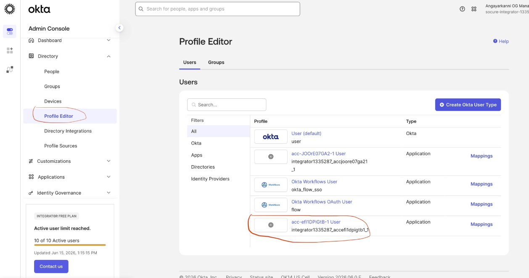529x278 pixels.
Task: Open Profile Sources in the sidebar
Action: (61, 146)
